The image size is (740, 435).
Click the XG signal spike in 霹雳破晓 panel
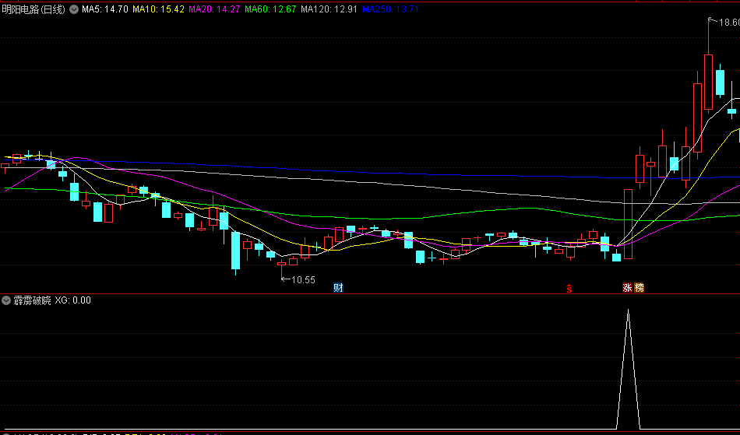pyautogui.click(x=628, y=369)
